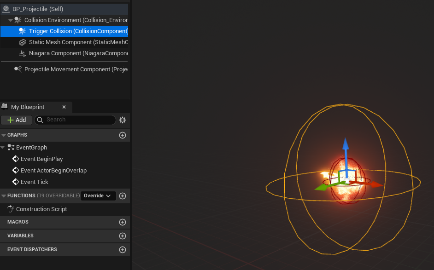Add a new graph with plus icon
The image size is (434, 270).
(123, 135)
